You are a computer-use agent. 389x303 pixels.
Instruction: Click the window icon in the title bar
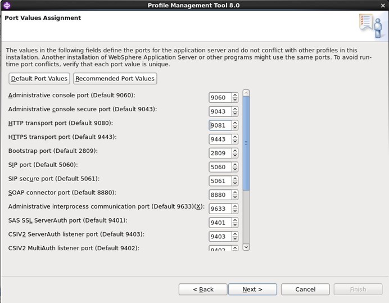tap(6, 5)
